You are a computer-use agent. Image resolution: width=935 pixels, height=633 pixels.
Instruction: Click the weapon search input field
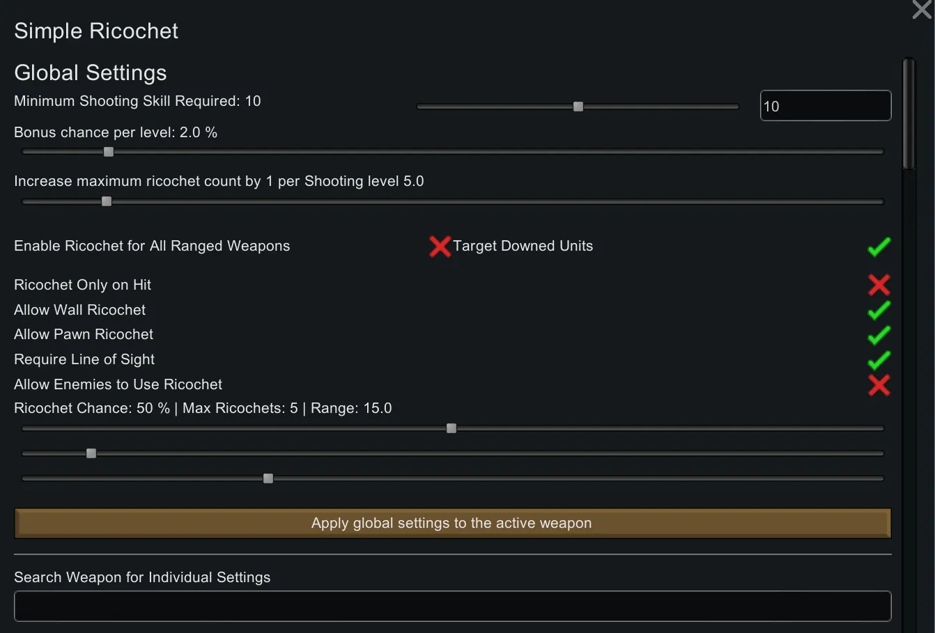[x=452, y=606]
